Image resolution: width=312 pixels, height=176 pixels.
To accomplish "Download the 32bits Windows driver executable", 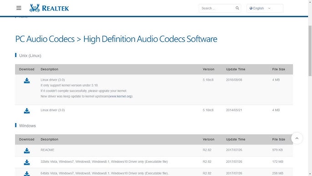I will point(27,162).
